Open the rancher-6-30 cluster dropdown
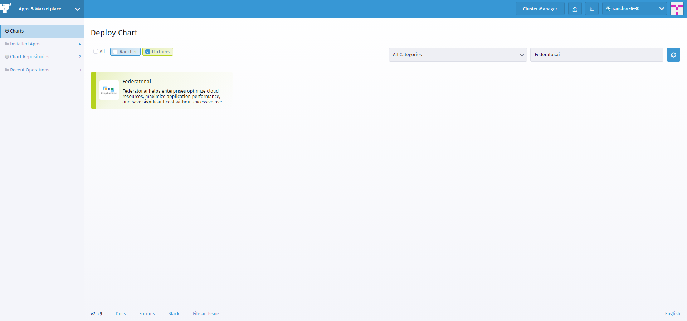Viewport: 687px width, 321px height. pyautogui.click(x=634, y=9)
